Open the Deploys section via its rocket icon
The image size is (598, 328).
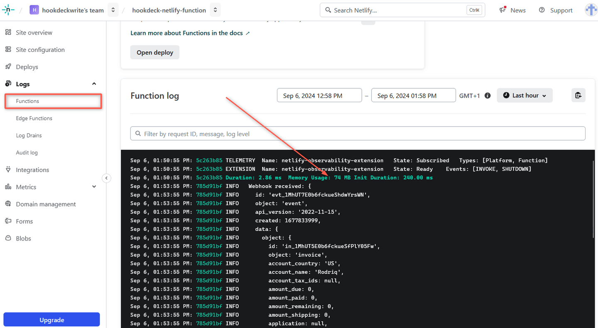point(8,66)
